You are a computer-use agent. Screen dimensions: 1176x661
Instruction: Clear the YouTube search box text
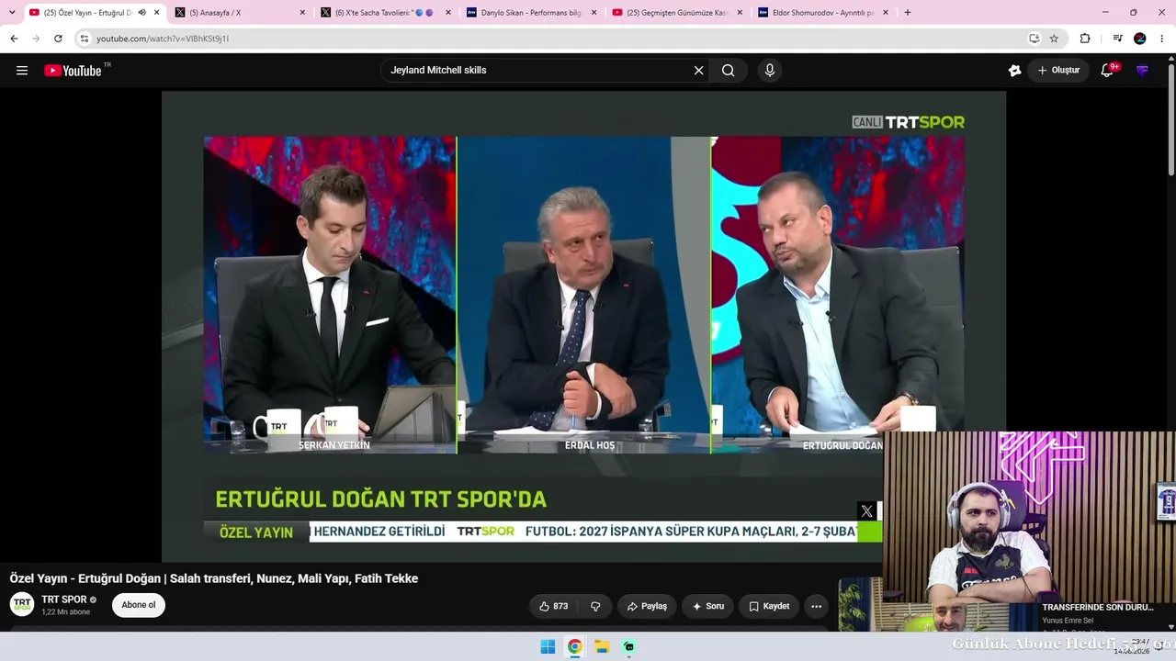coord(698,71)
